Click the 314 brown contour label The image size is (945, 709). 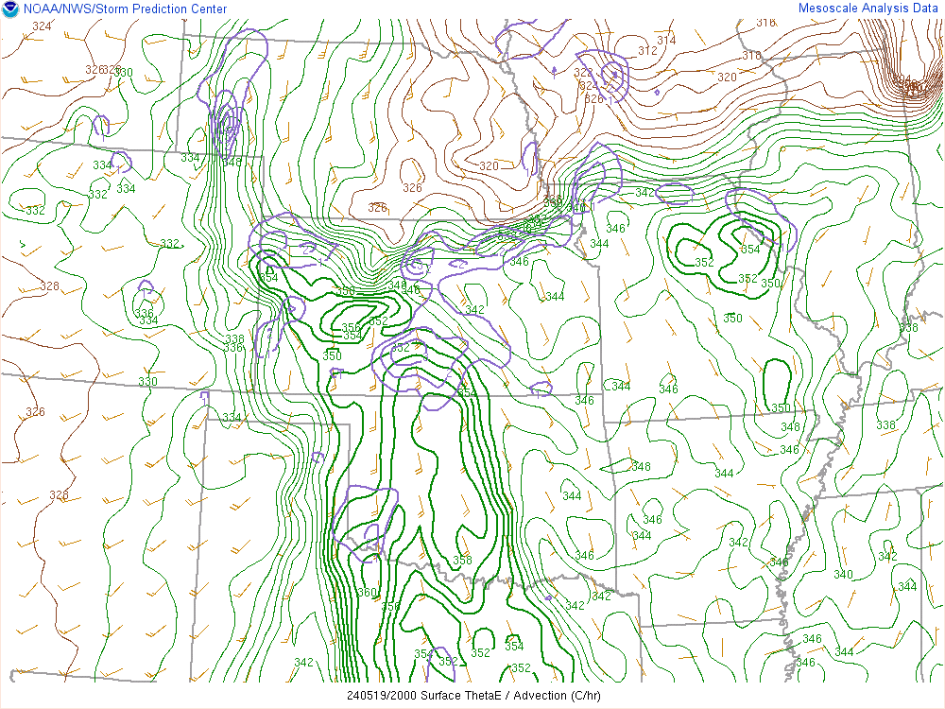666,40
